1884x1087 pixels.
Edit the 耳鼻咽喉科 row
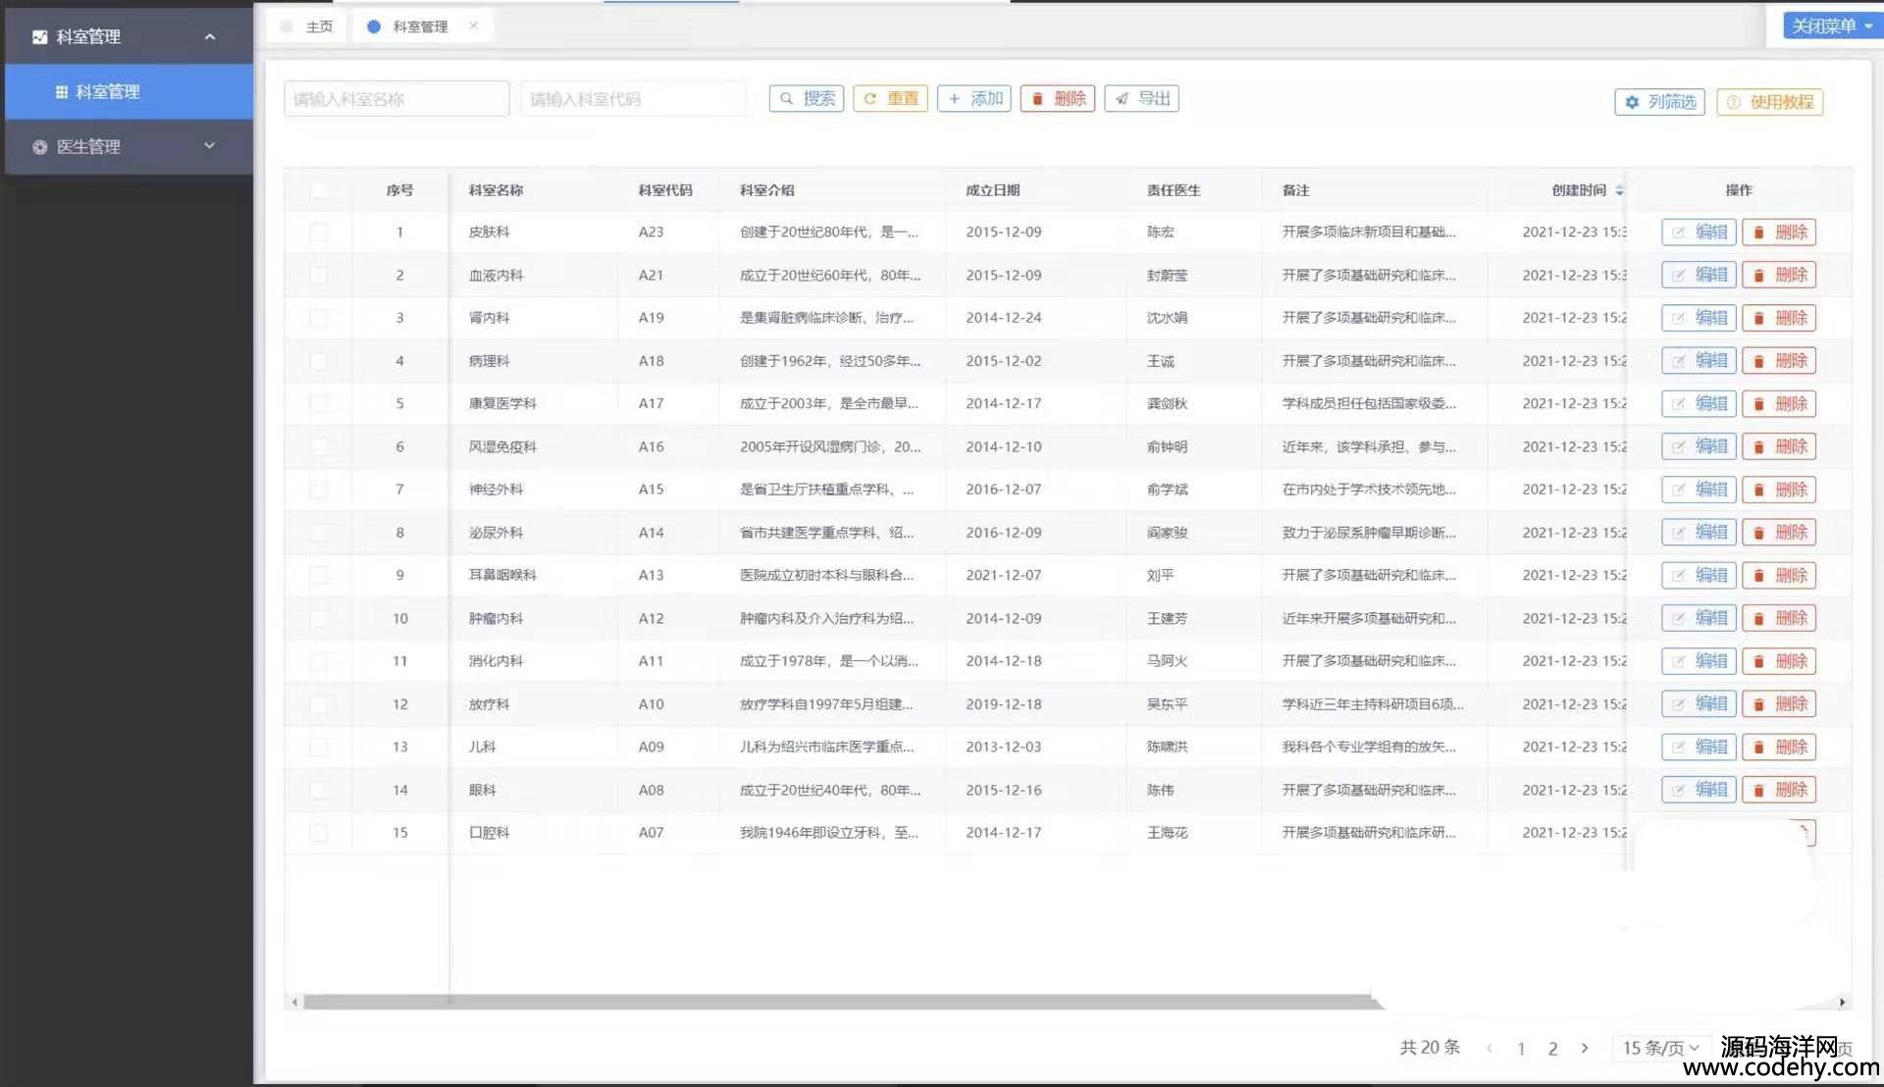(1700, 575)
